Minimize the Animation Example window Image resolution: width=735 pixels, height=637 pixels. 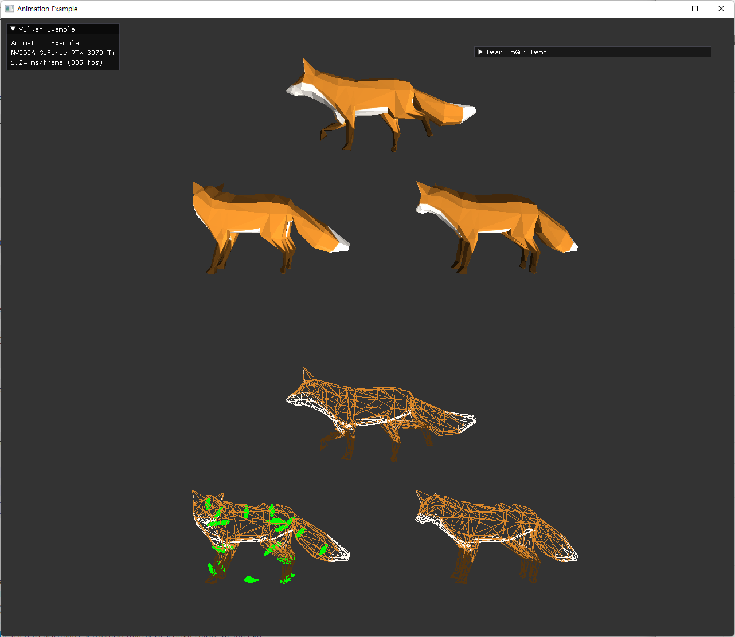click(x=669, y=9)
